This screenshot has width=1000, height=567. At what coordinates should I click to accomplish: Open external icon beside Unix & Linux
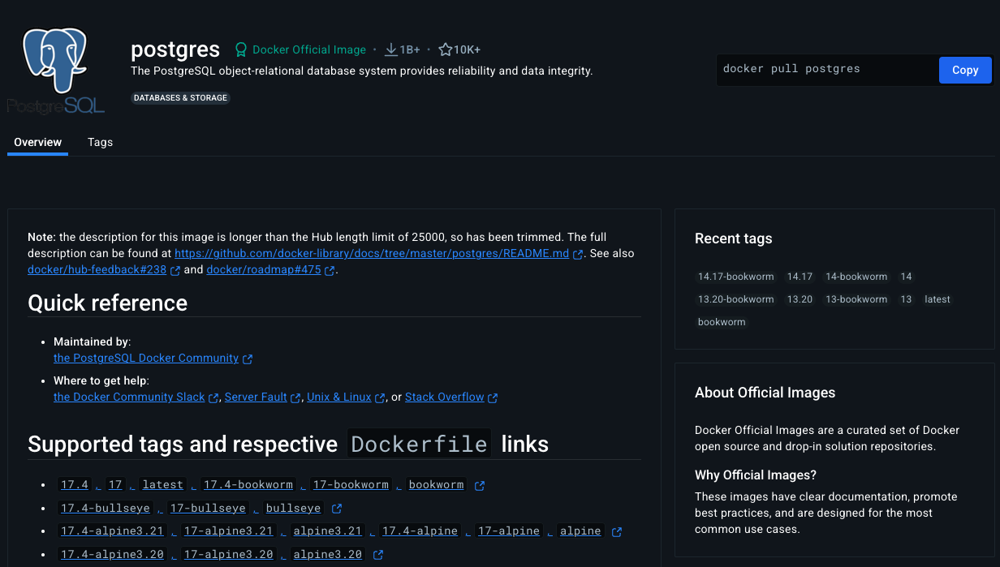pos(380,397)
